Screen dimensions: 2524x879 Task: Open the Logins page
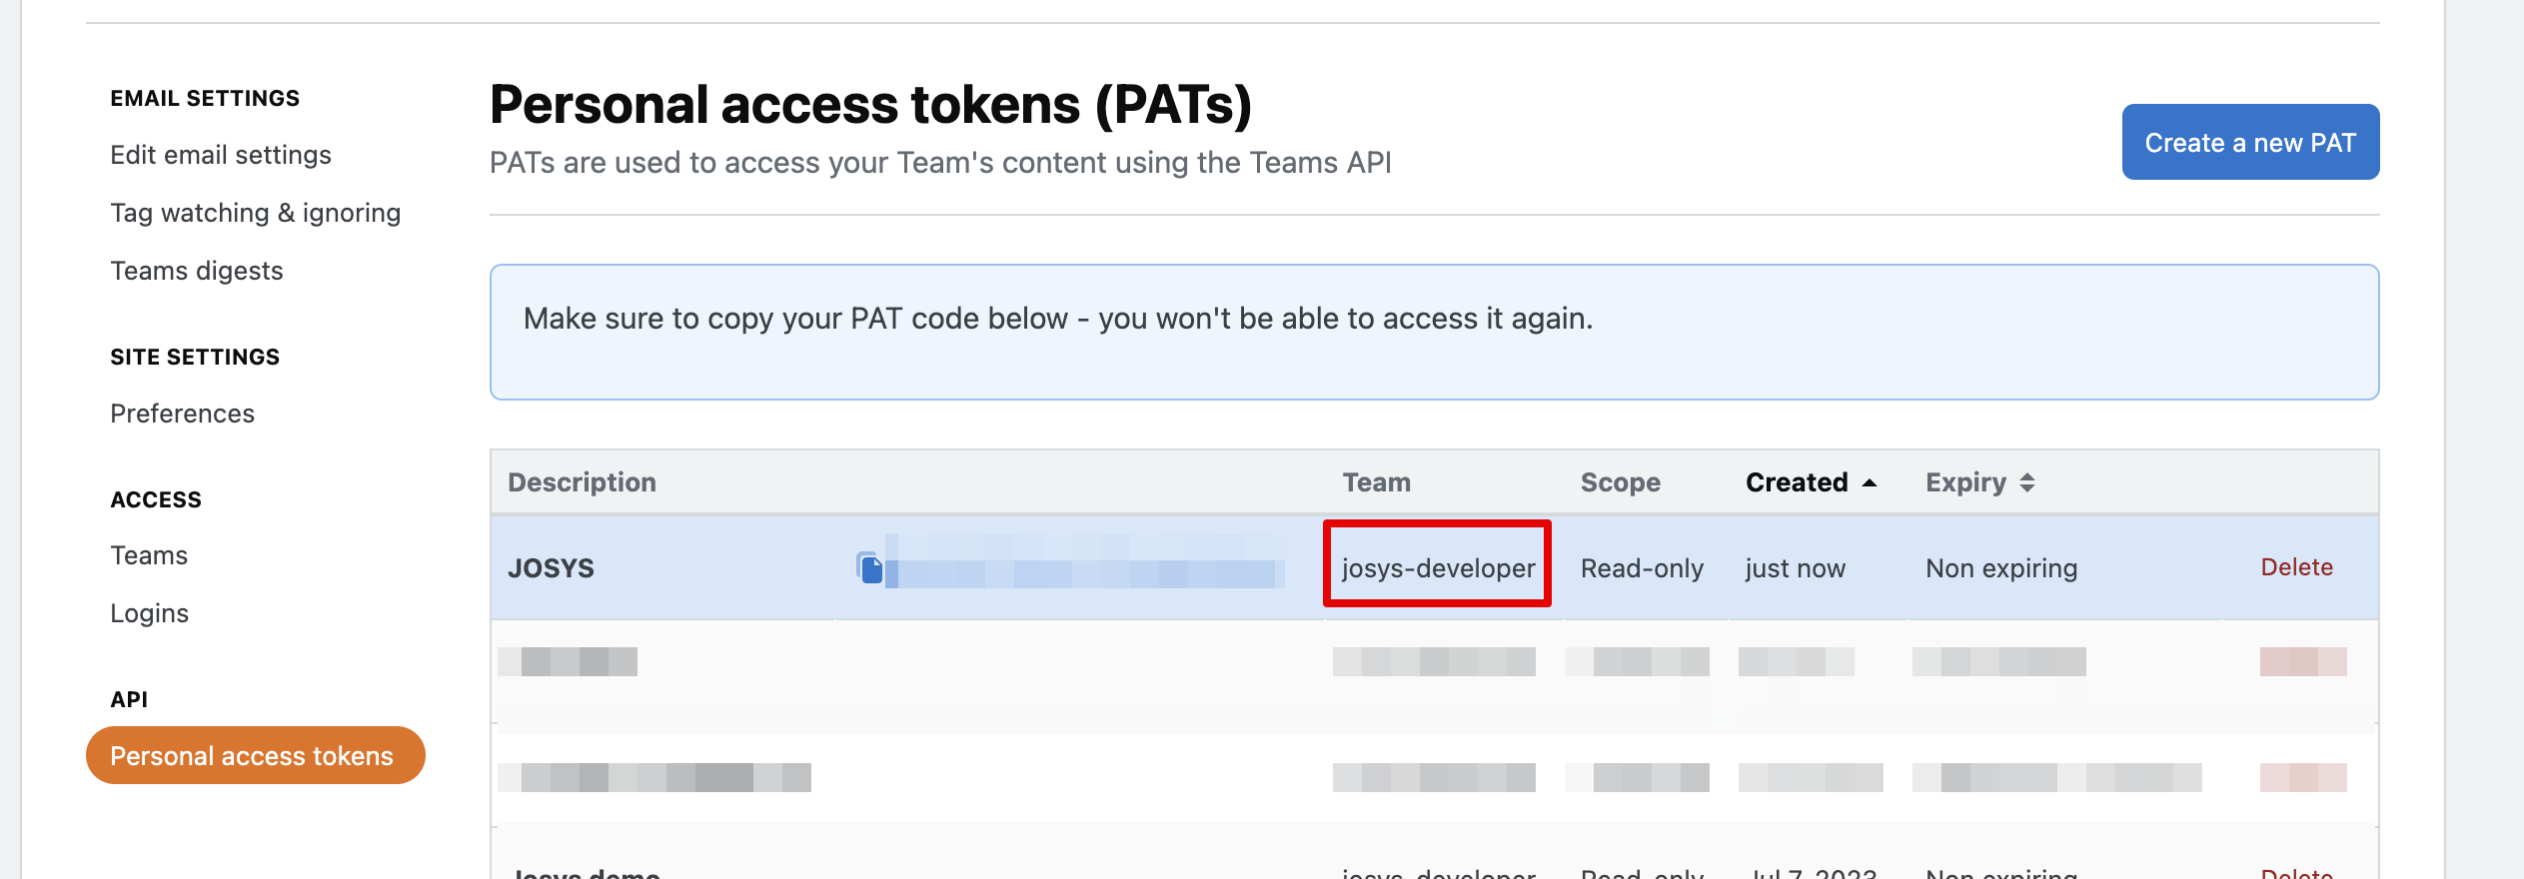coord(149,613)
